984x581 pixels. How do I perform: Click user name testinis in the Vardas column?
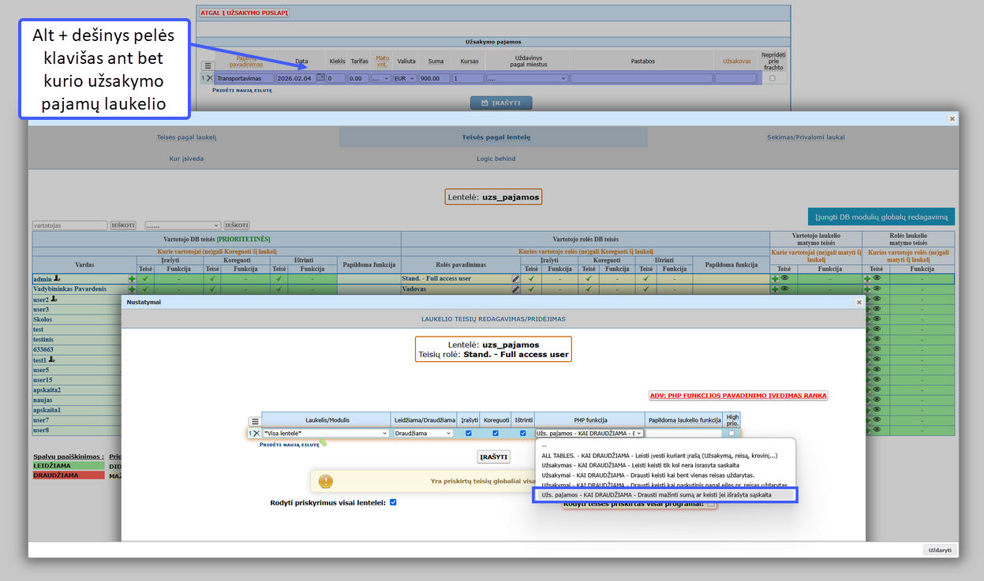coord(43,340)
